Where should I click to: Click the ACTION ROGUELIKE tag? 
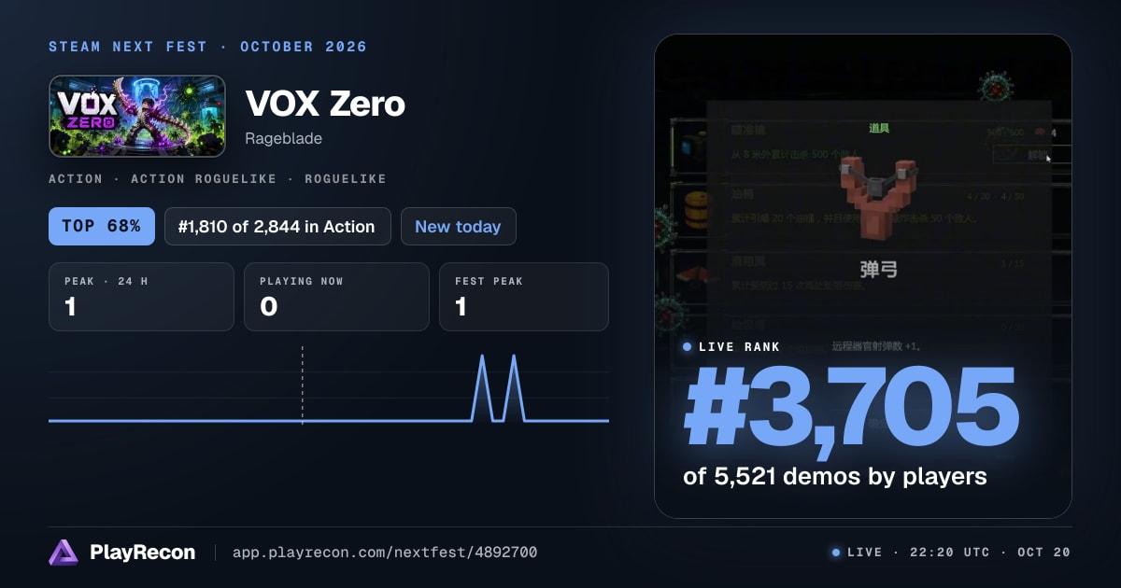pos(204,178)
